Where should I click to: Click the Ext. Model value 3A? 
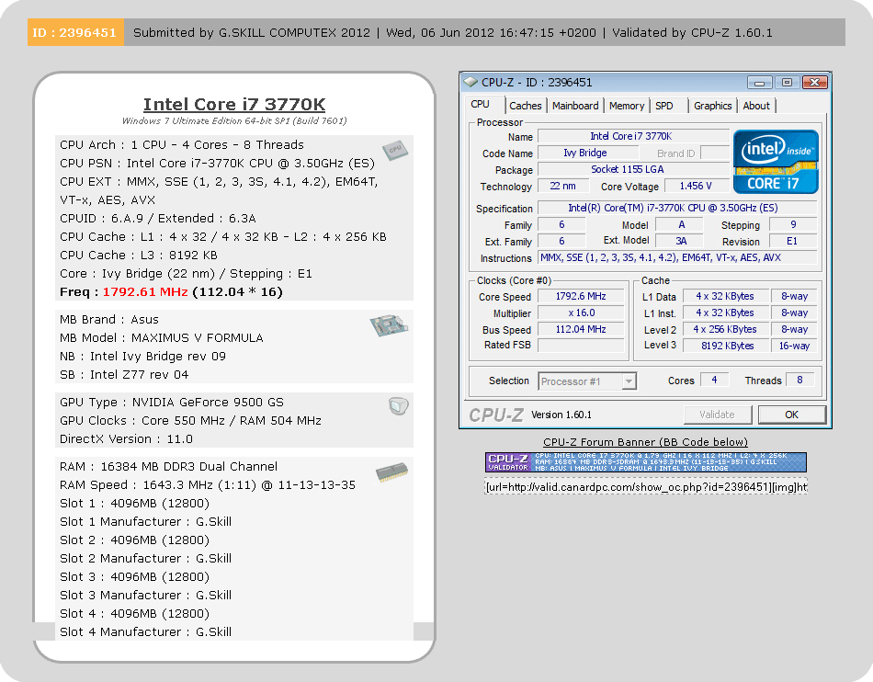[679, 241]
